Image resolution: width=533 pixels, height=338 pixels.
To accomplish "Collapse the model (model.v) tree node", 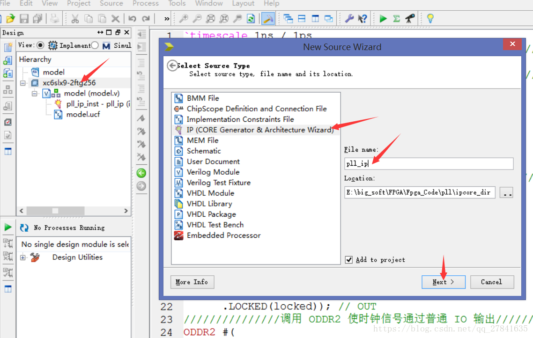I will (x=34, y=94).
